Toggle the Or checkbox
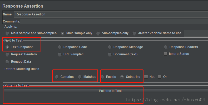208x105 pixels. click(x=160, y=77)
